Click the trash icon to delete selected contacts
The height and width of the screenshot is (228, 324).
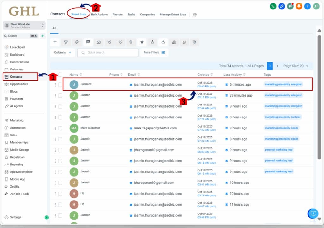click(131, 42)
